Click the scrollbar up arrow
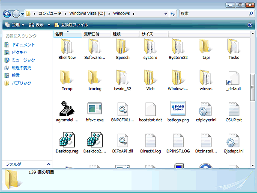Image resolution: width=257 pixels, height=193 pixels. coord(253,33)
